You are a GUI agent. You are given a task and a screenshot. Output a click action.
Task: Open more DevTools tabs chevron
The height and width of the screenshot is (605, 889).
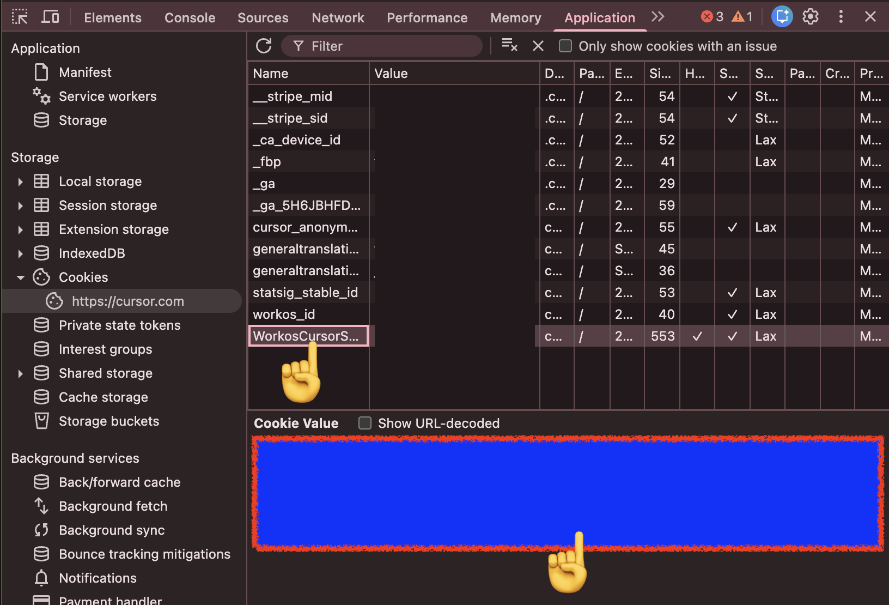pos(657,17)
